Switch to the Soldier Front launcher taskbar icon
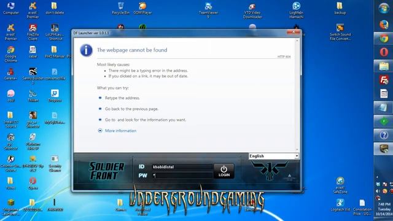The height and width of the screenshot is (221, 393). [383, 149]
